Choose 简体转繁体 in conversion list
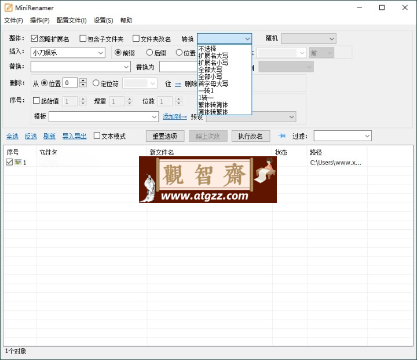Image resolution: width=417 pixels, height=360 pixels. (x=225, y=112)
